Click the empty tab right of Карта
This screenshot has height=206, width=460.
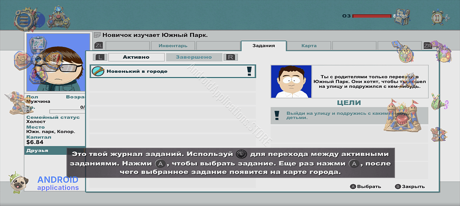click(x=354, y=46)
